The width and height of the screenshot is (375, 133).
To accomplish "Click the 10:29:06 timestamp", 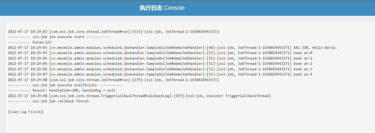I will tap(39, 69).
